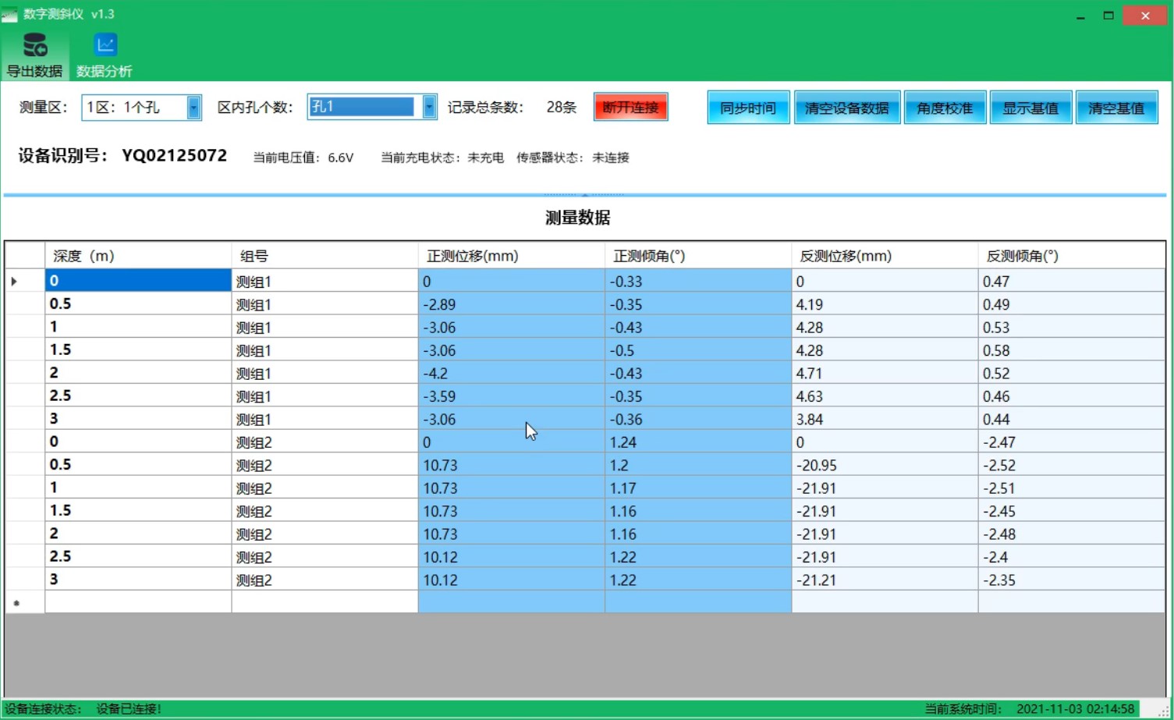The width and height of the screenshot is (1174, 720).
Task: Minimize the application window
Action: [1080, 16]
